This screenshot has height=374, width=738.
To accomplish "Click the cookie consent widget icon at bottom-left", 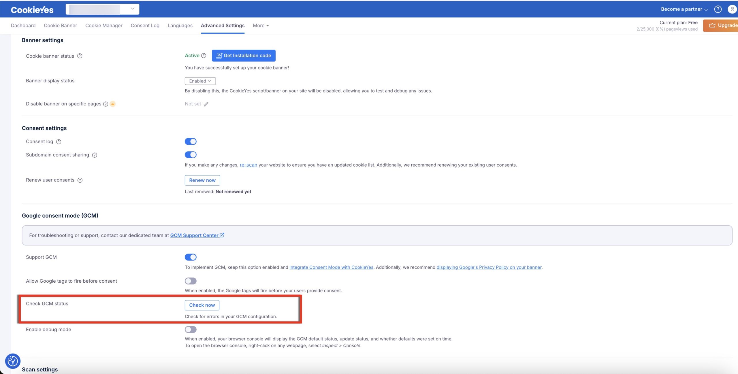I will click(x=13, y=361).
